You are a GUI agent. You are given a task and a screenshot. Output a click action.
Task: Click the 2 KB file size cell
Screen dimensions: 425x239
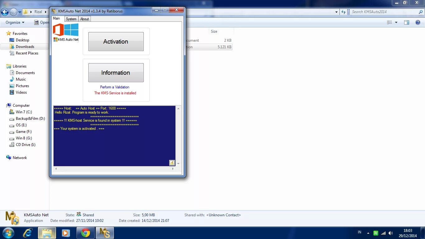(x=227, y=40)
